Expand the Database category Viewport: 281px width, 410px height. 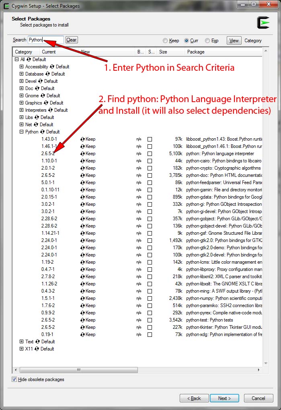[x=22, y=74]
